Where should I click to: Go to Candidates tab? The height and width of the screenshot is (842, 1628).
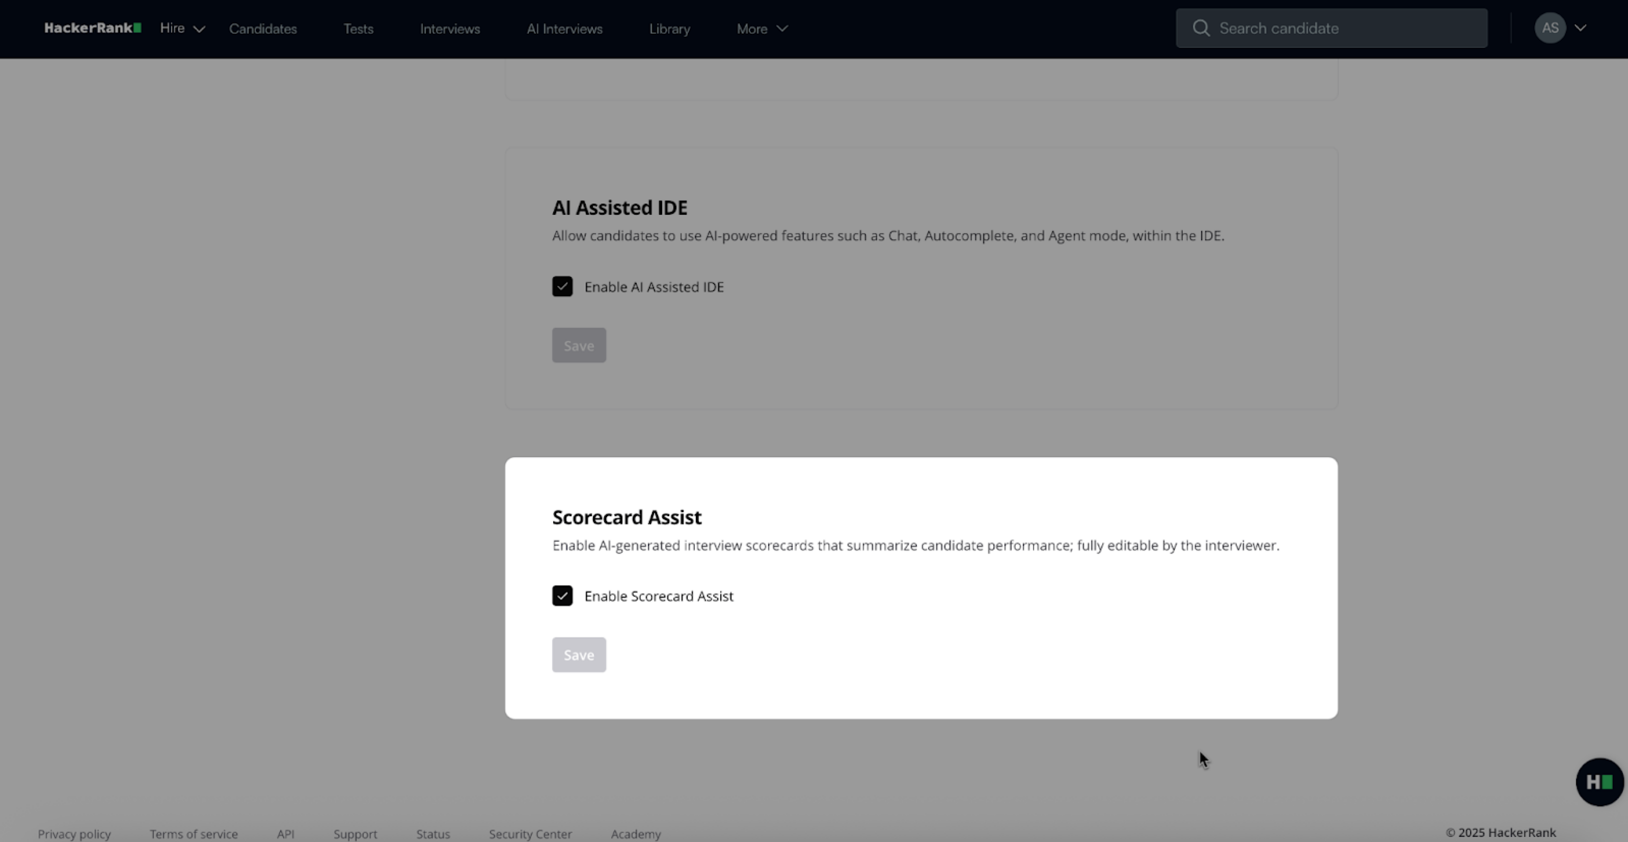pyautogui.click(x=263, y=29)
